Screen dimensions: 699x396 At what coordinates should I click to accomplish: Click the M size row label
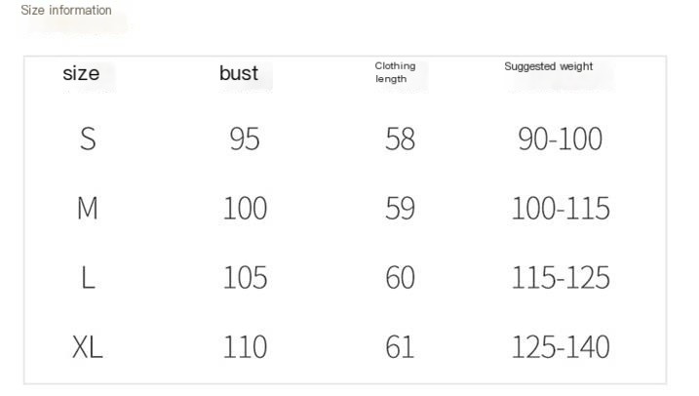(x=88, y=209)
